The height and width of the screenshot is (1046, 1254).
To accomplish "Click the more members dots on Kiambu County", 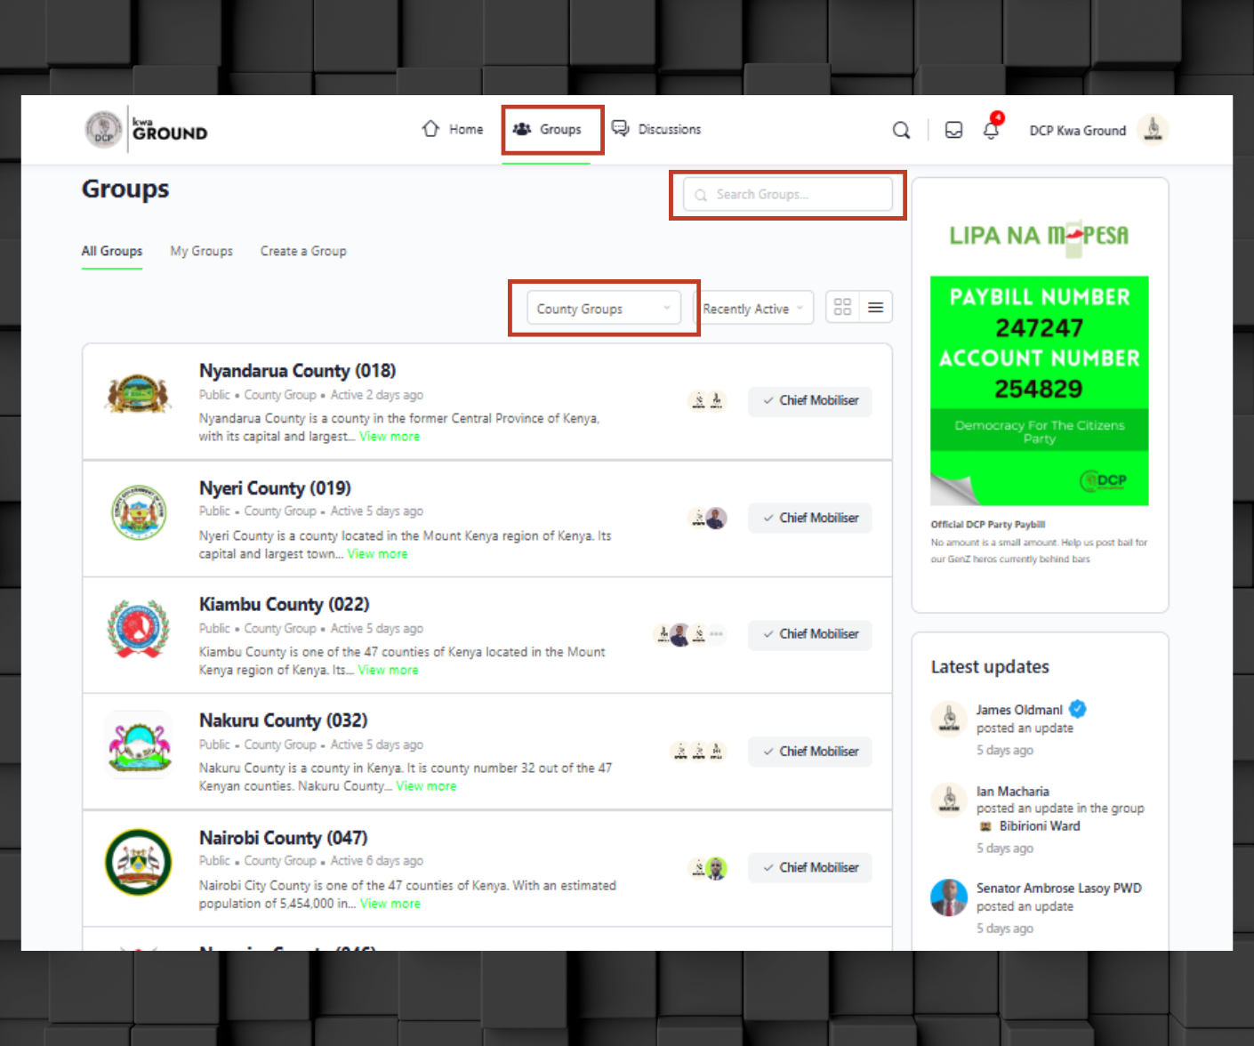I will pos(716,634).
